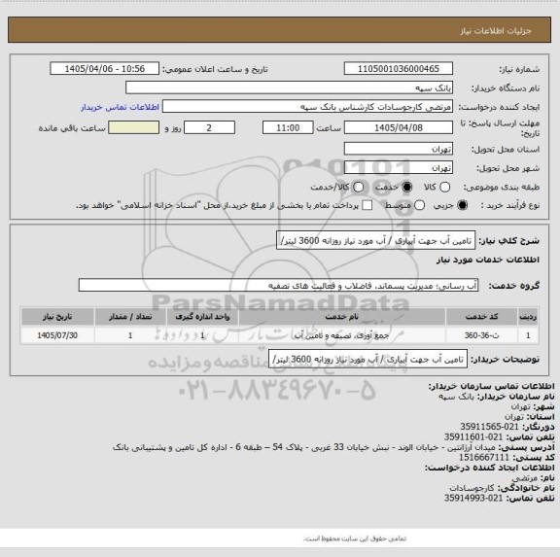Click the تعداد / مقدار column header
Image resolution: width=560 pixels, height=557 pixels.
point(130,316)
